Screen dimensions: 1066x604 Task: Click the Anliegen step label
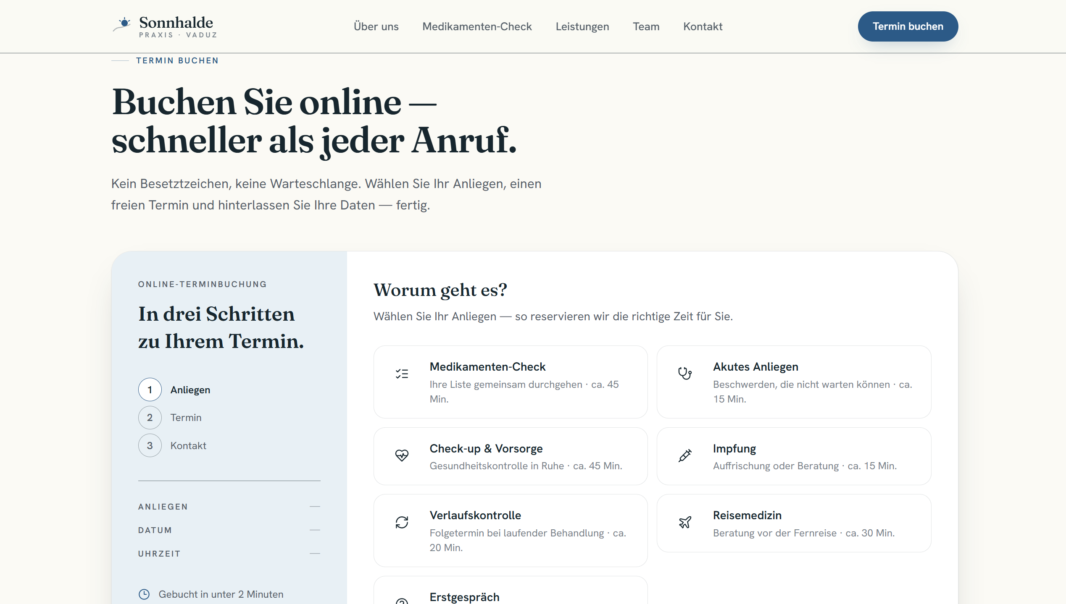point(190,390)
